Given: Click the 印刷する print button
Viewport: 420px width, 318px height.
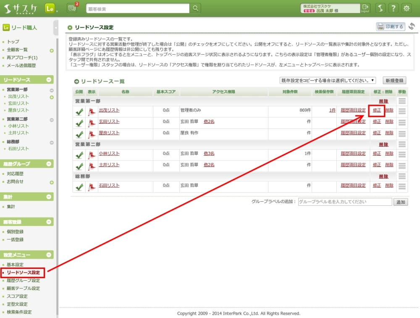Looking at the screenshot, I should pos(390,27).
